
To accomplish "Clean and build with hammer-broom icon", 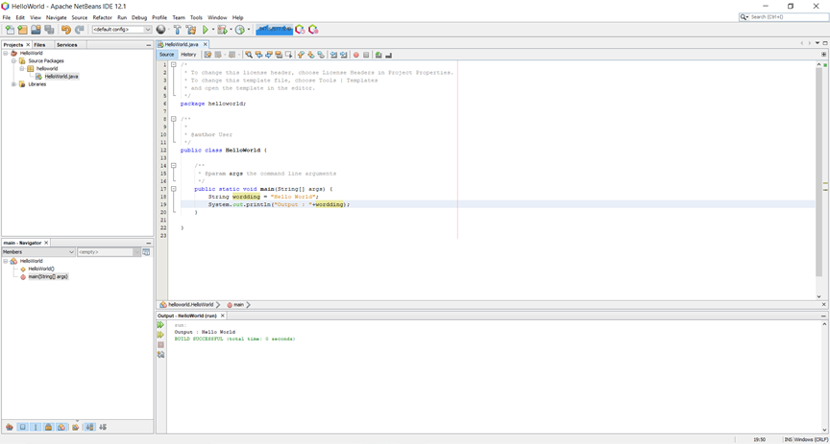I will click(190, 30).
